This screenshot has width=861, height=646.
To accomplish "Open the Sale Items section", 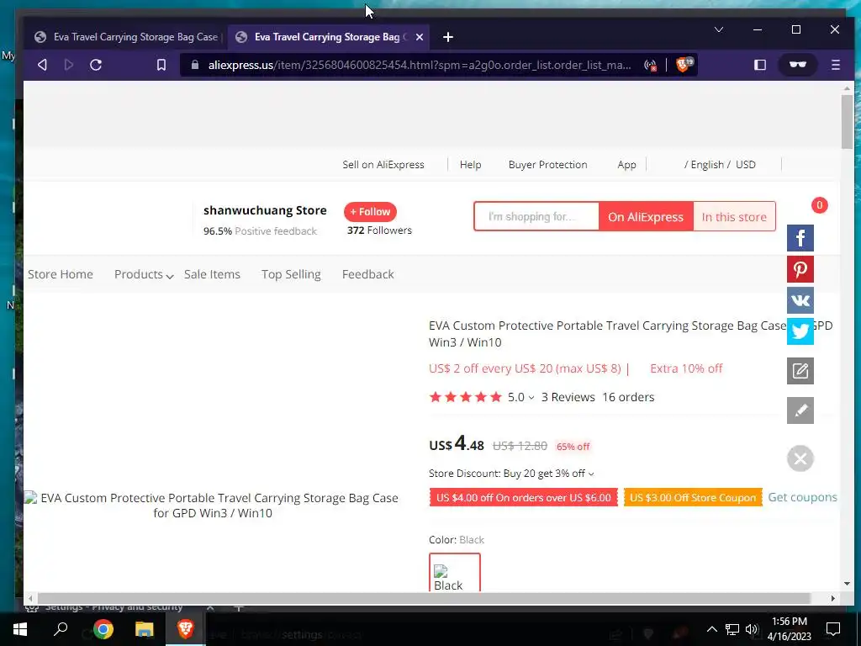I will 212,274.
